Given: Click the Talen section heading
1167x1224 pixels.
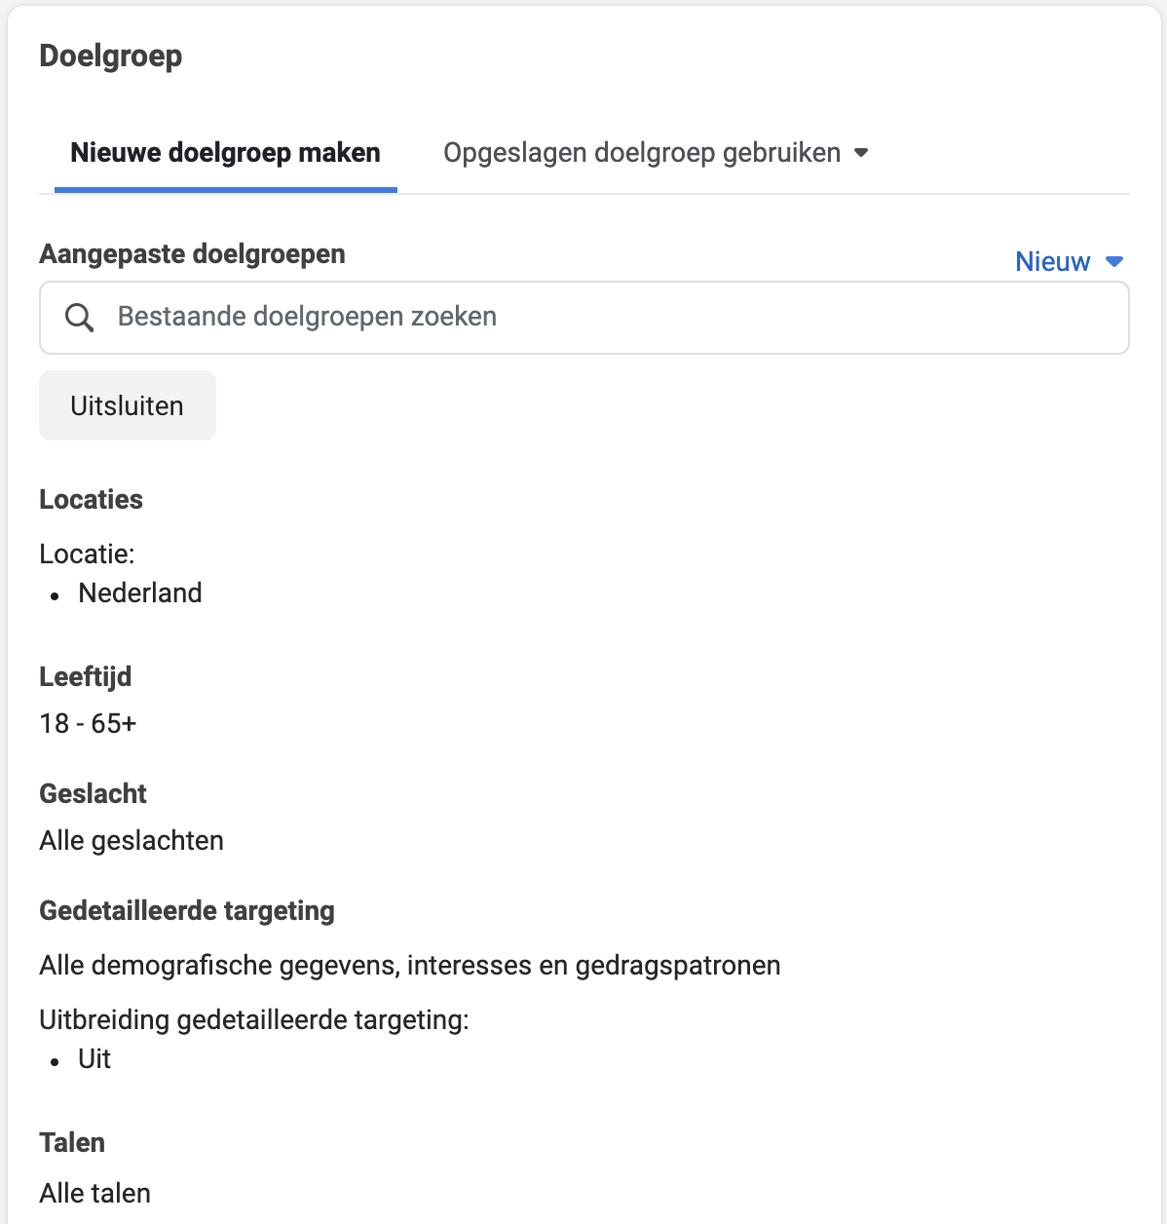Looking at the screenshot, I should [x=72, y=1142].
